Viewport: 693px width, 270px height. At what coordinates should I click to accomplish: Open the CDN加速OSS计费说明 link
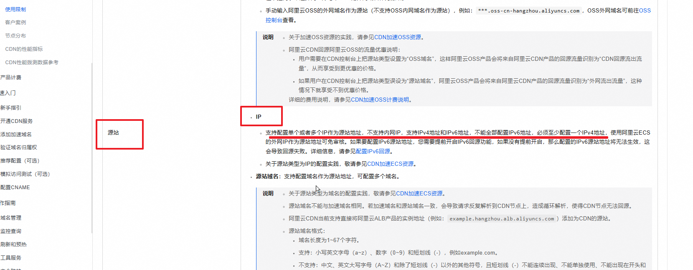pos(380,100)
